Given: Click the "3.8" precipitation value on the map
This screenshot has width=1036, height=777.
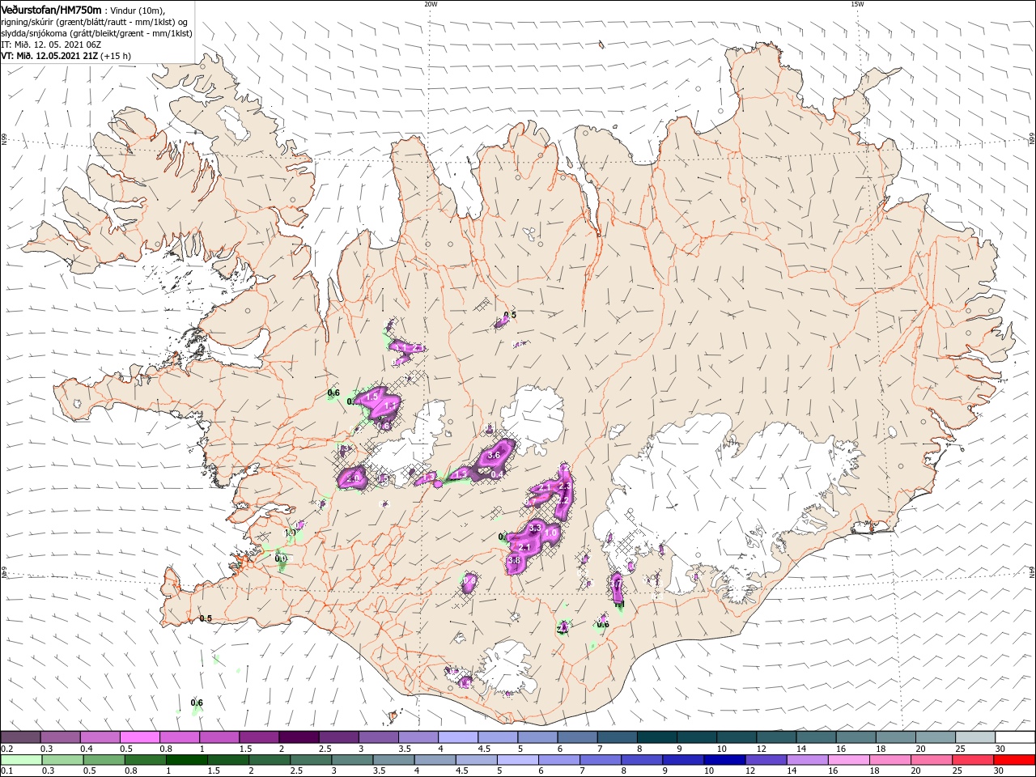Looking at the screenshot, I should [x=513, y=560].
